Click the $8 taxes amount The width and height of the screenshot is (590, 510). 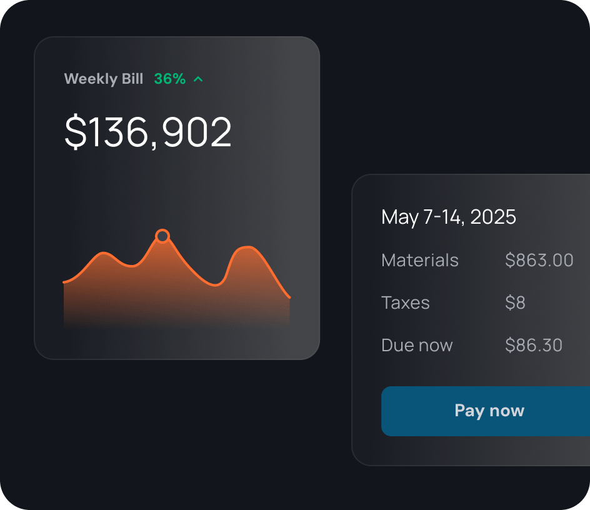(515, 302)
